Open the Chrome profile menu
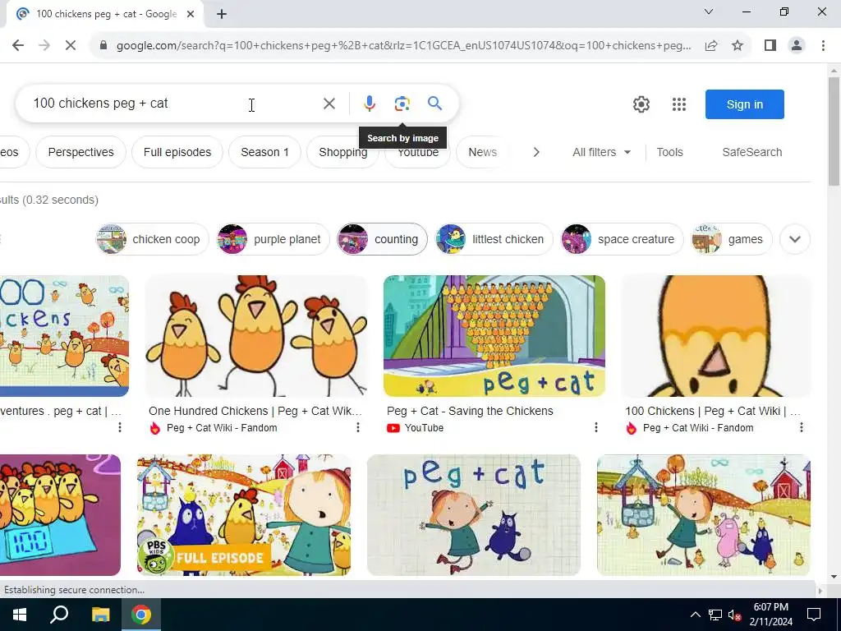The image size is (841, 631). coord(797,46)
